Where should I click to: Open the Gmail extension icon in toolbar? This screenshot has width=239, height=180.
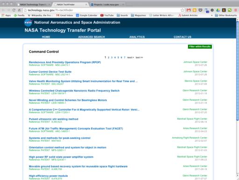tap(189, 10)
